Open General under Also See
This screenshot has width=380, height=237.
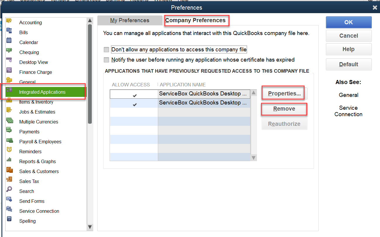click(x=348, y=95)
